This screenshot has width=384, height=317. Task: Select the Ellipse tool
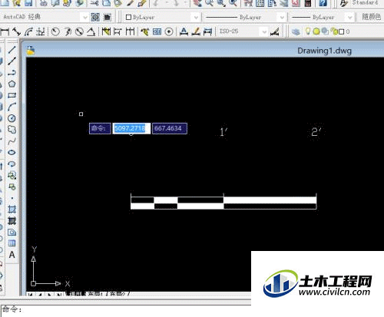click(12, 153)
